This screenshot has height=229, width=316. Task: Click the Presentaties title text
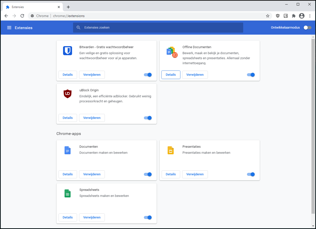pyautogui.click(x=192, y=147)
